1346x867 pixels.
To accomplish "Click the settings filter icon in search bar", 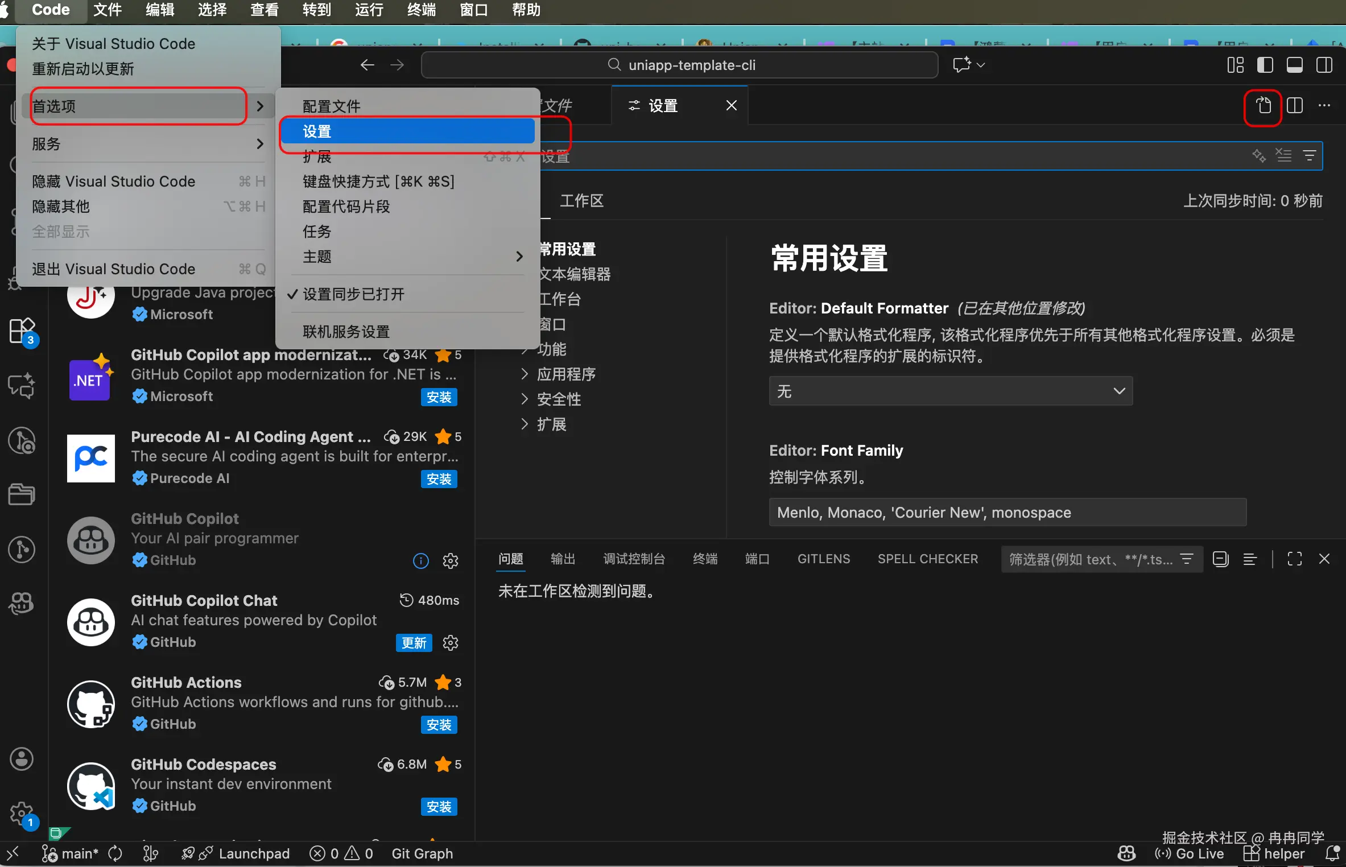I will click(x=1310, y=156).
